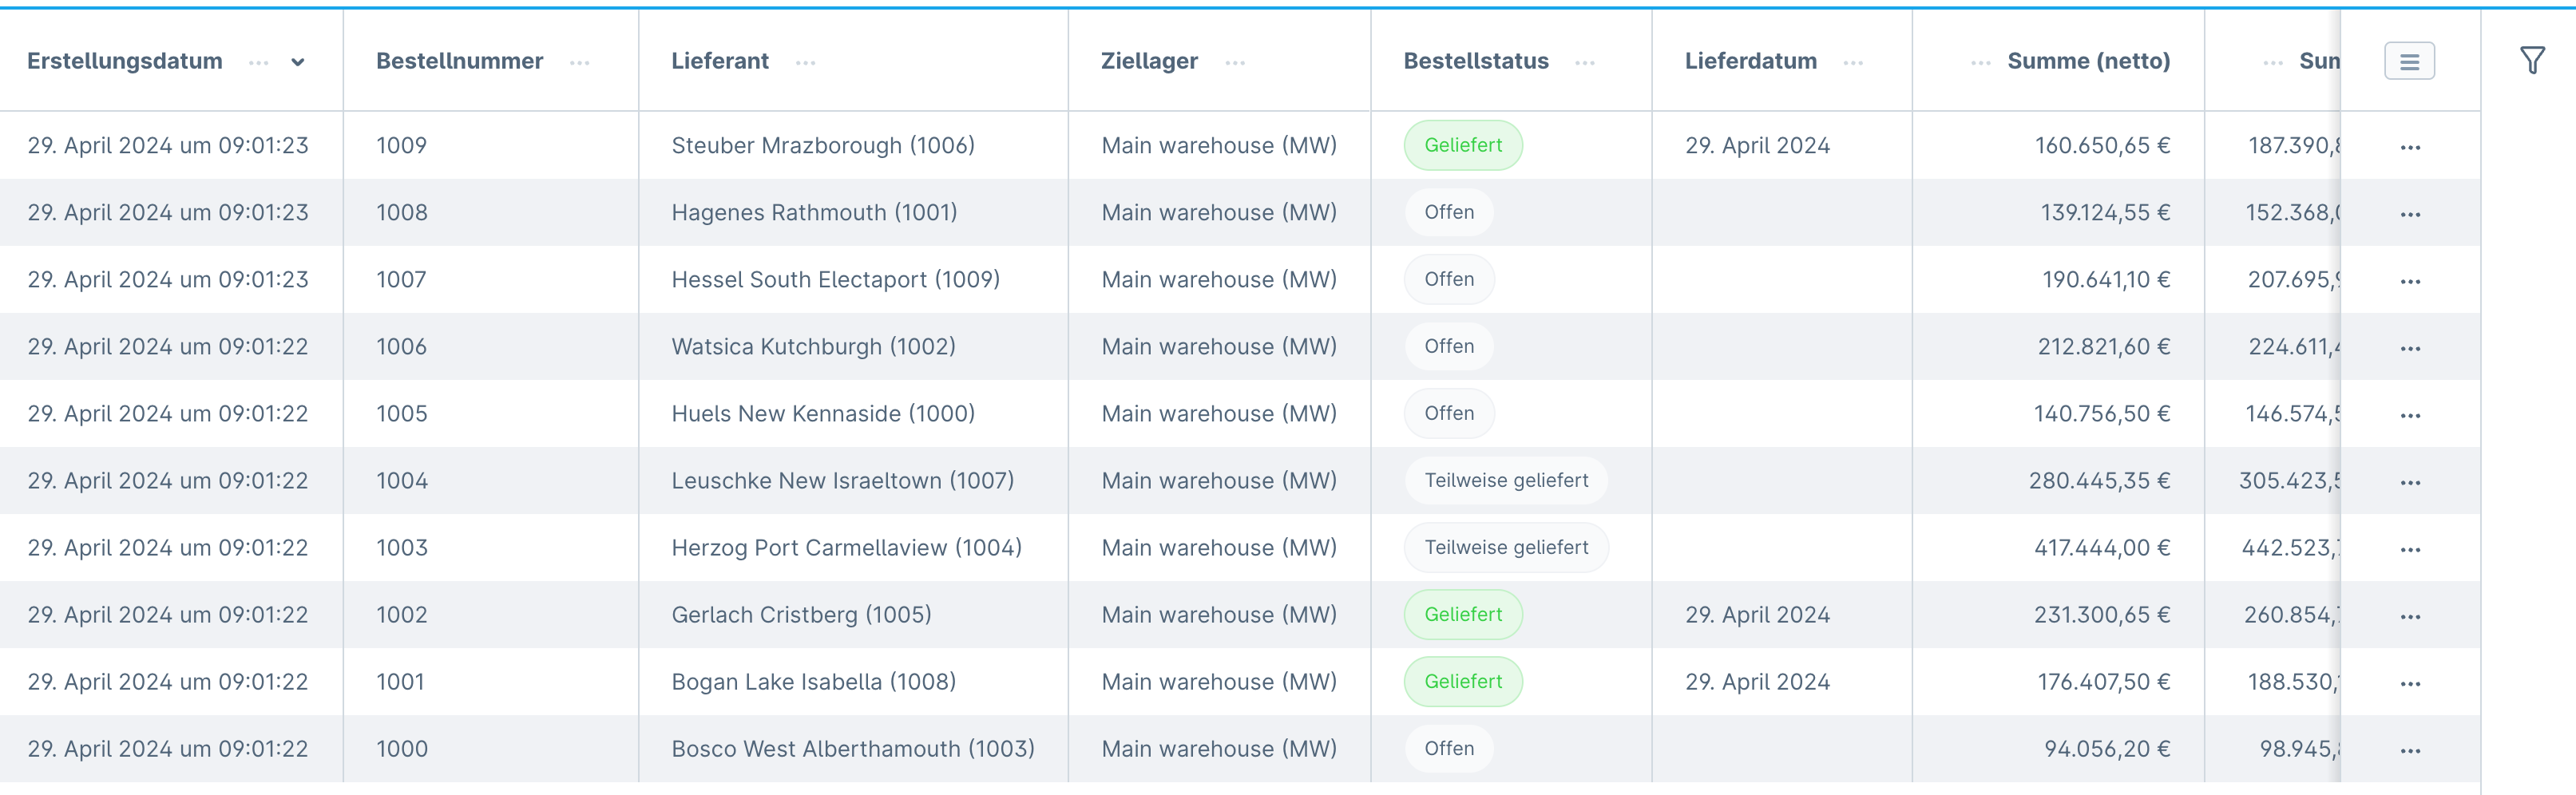Select order number 1003 in the table
The width and height of the screenshot is (2576, 795).
[x=400, y=547]
